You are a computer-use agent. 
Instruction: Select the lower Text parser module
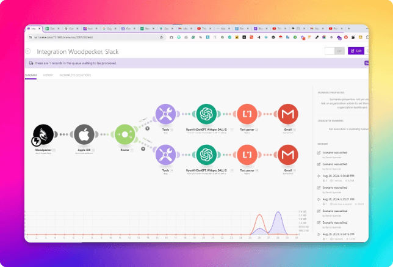click(x=247, y=155)
